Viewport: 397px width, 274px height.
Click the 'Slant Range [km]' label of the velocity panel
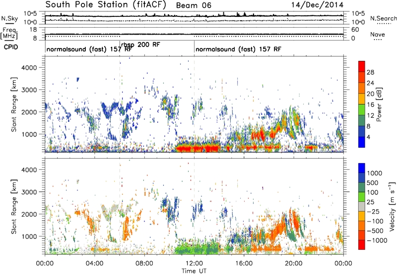coord(14,206)
